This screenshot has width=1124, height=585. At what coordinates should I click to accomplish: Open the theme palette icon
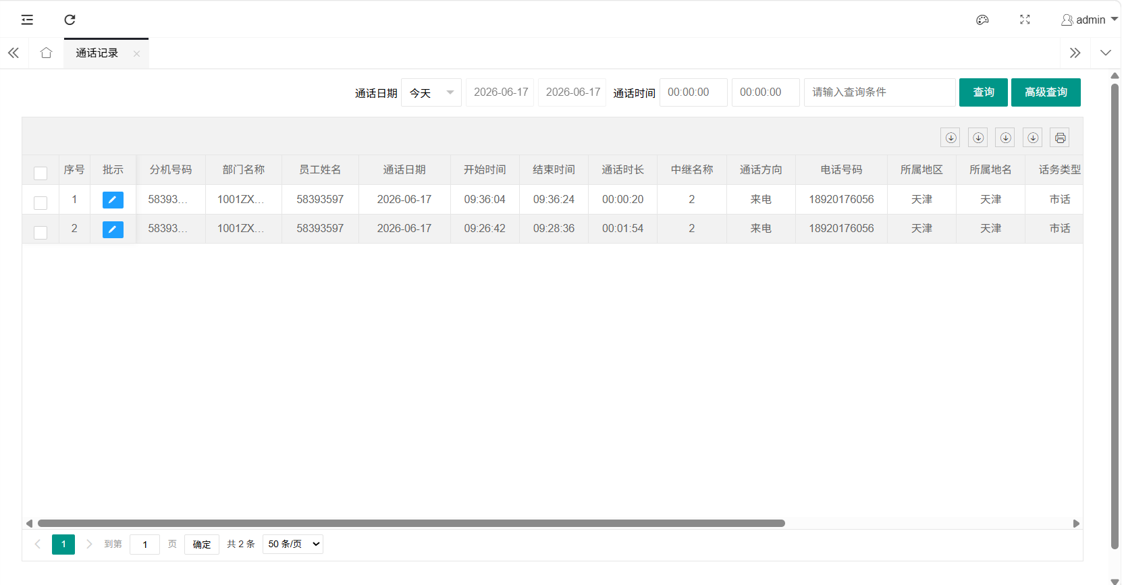pos(982,20)
